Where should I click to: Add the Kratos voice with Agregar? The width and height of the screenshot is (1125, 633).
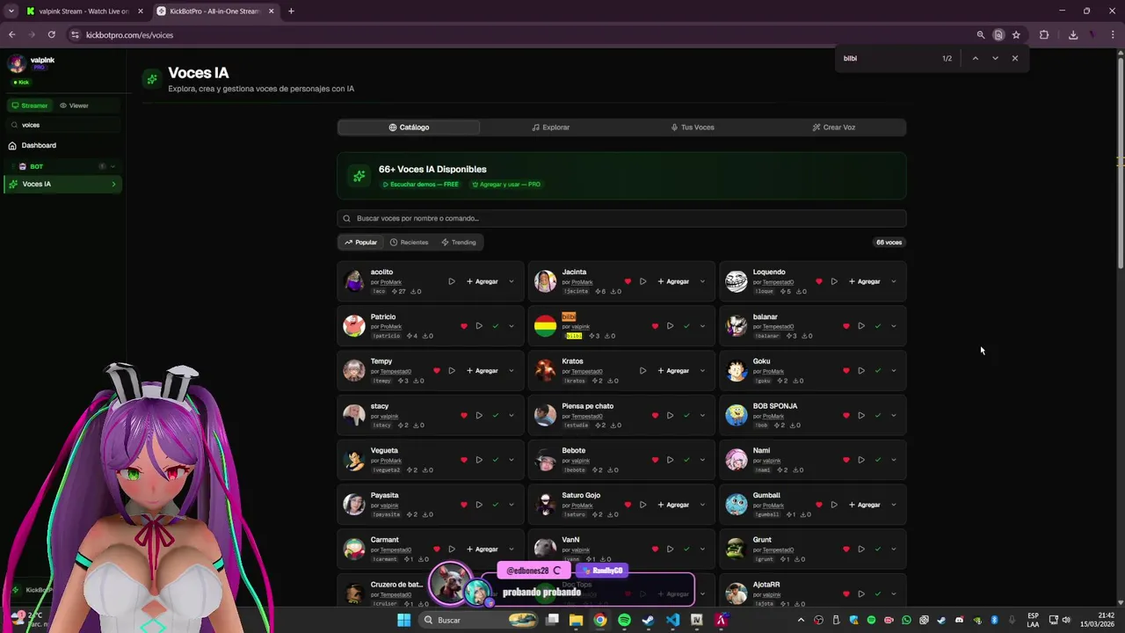[x=673, y=371]
